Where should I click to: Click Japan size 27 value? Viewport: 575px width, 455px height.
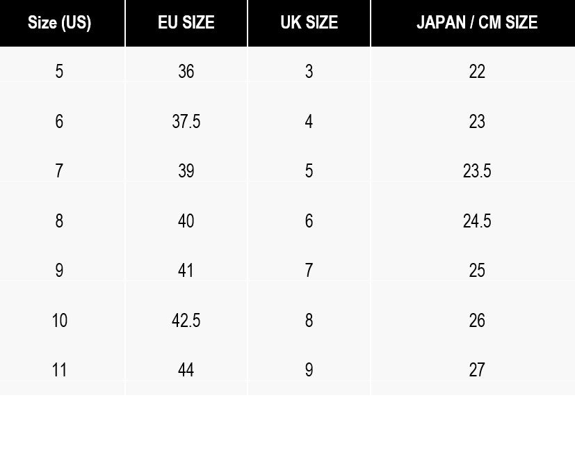click(477, 370)
